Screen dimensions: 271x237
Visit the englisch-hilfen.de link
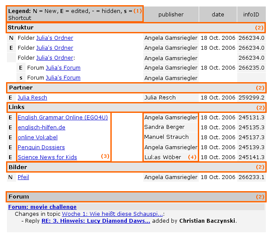(42, 128)
